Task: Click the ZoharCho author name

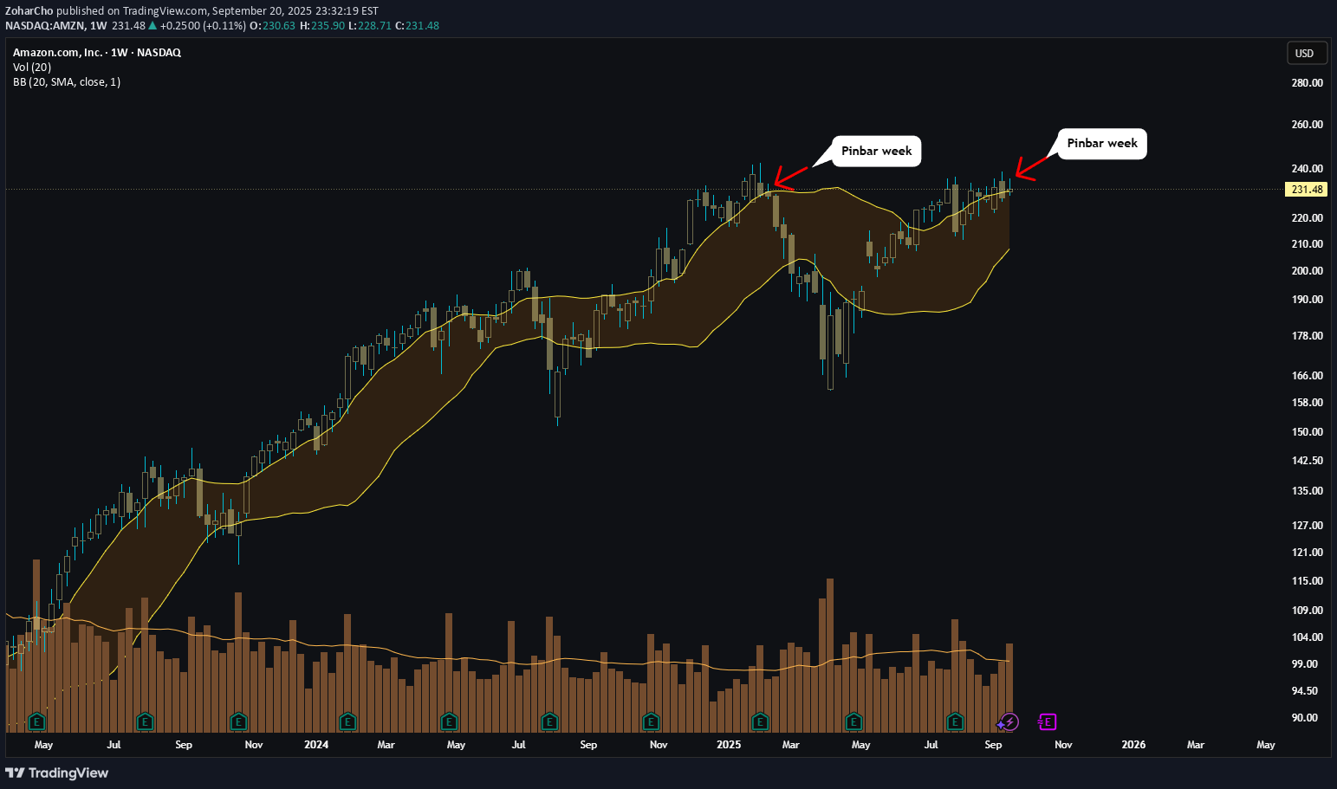Action: pos(29,11)
